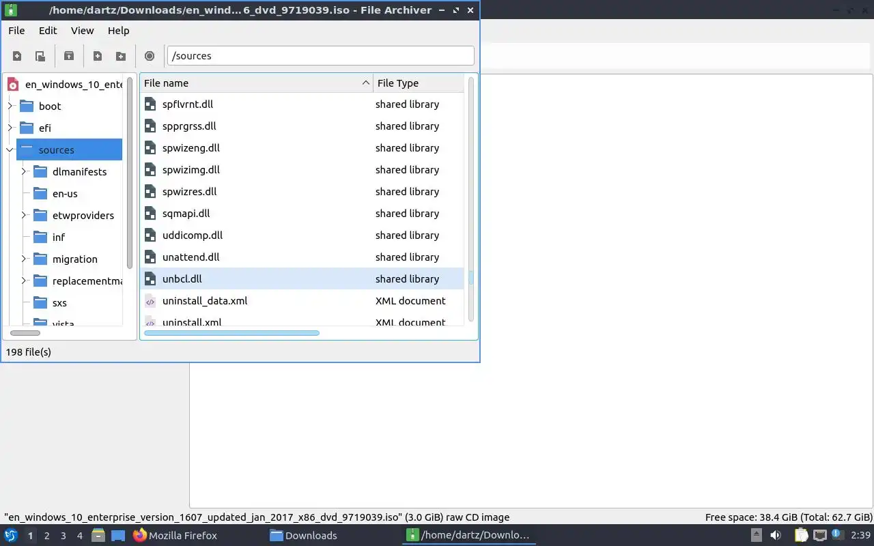The height and width of the screenshot is (546, 874).
Task: Expand the replacementma… folder node
Action: [24, 281]
